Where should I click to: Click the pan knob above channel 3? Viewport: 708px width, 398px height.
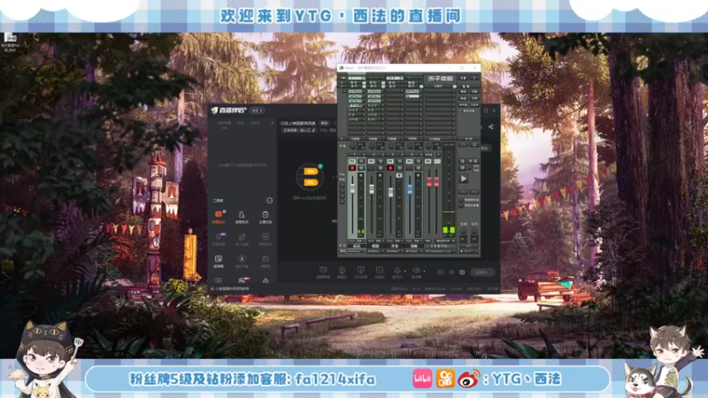coord(391,146)
